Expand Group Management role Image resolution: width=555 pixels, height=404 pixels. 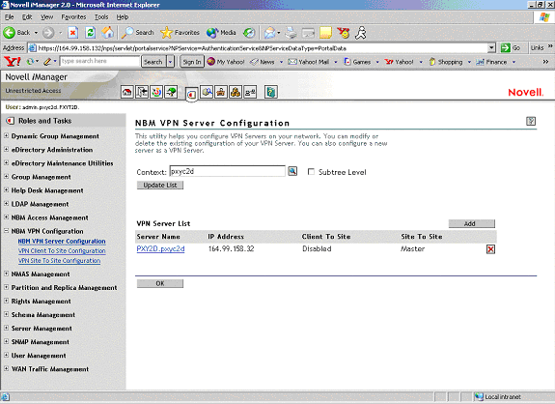6,177
